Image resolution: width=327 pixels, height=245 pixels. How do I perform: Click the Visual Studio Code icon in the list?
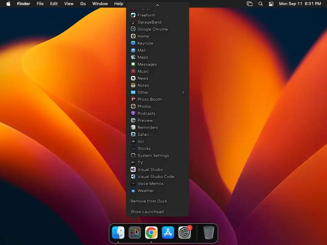coord(133,176)
